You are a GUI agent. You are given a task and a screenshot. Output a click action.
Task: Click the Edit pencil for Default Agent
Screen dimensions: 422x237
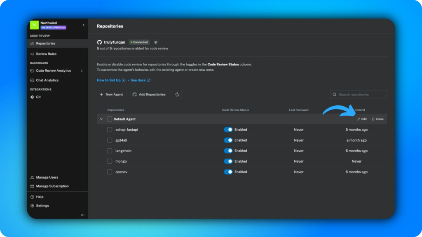361,119
